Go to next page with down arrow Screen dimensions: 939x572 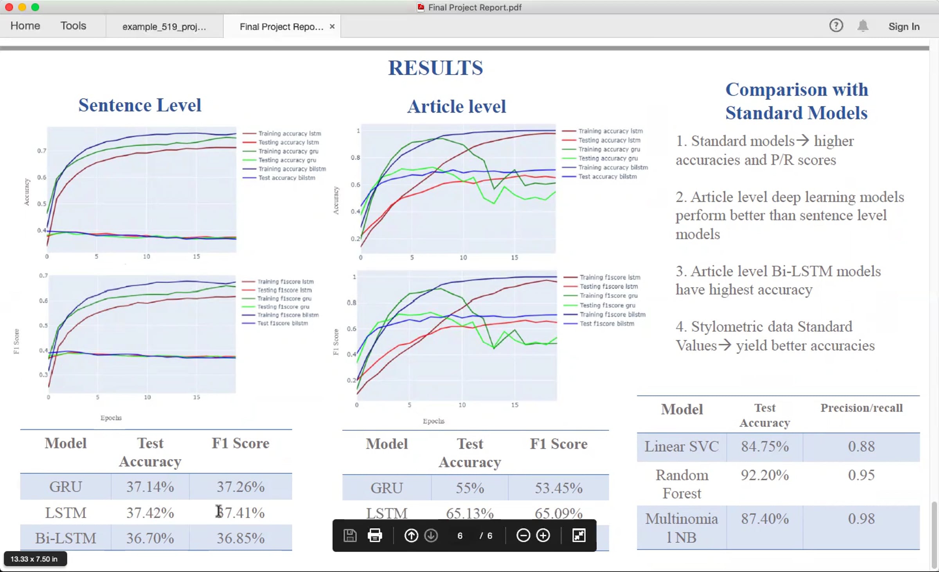click(x=431, y=535)
